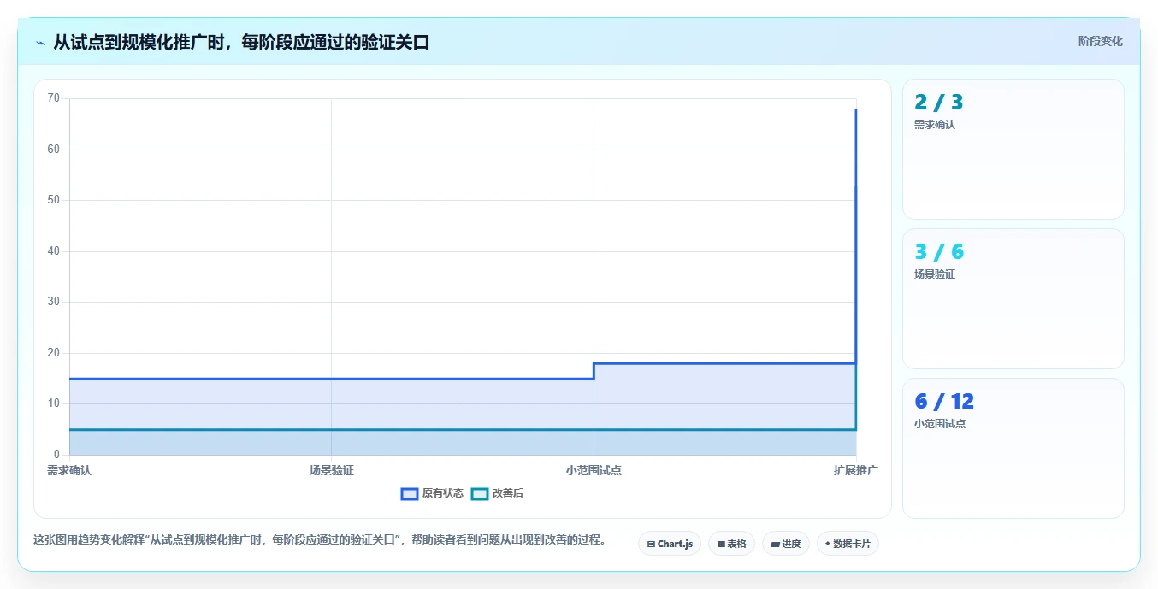The width and height of the screenshot is (1158, 589).
Task: Click the y-axis value 40
Action: [x=54, y=251]
